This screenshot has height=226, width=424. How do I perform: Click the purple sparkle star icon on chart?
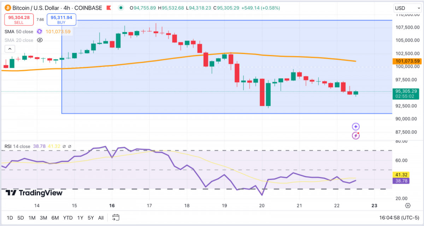point(356,126)
